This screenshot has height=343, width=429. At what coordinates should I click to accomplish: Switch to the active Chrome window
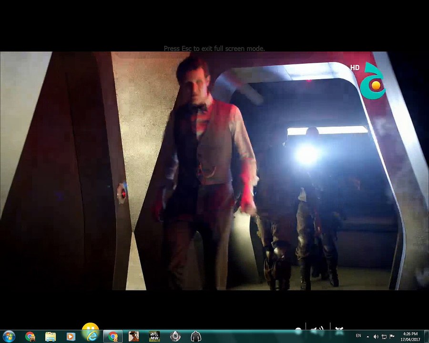click(112, 336)
